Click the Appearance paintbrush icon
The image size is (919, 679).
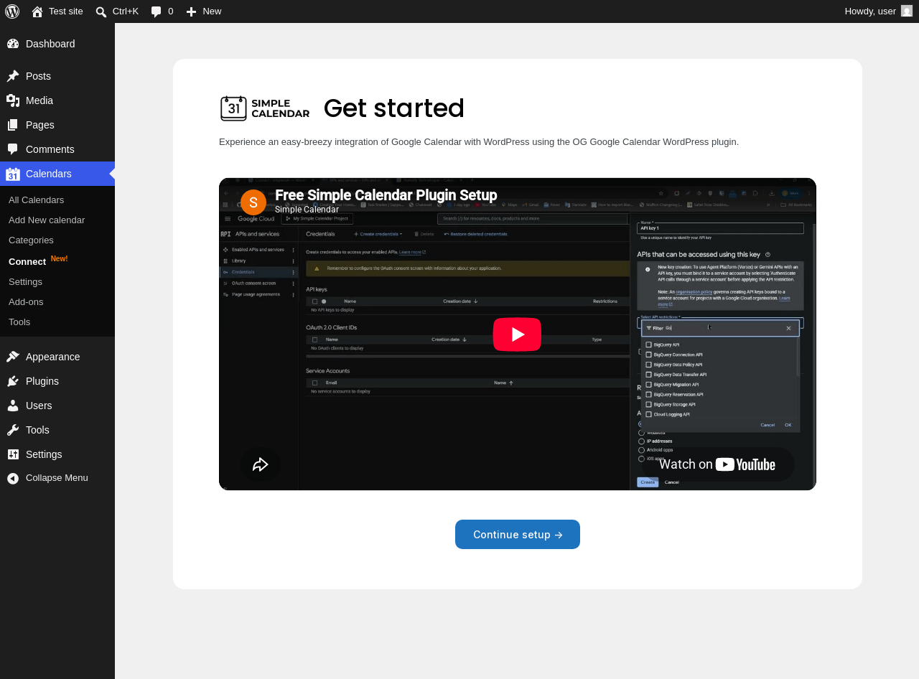13,357
